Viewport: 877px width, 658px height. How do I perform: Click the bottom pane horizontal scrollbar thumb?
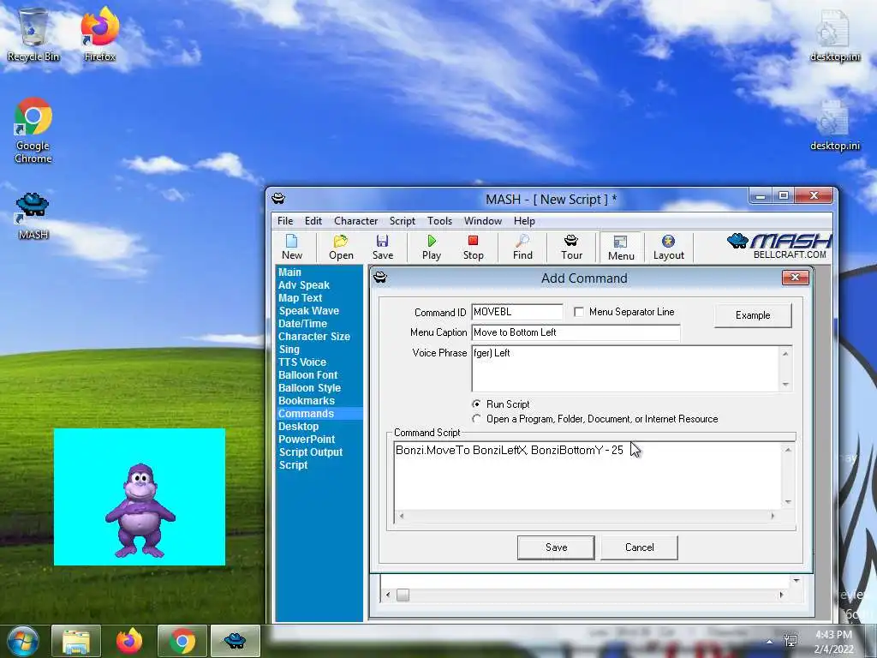[x=403, y=595]
